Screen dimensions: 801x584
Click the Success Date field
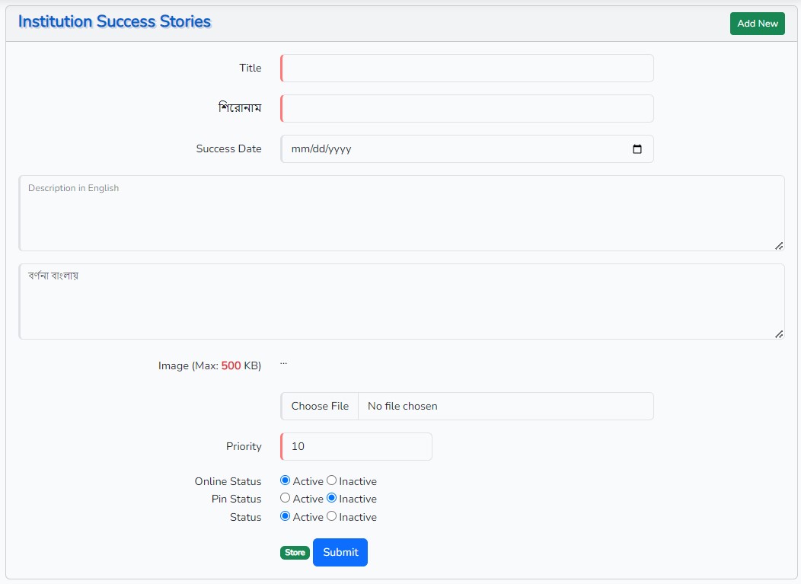point(449,149)
